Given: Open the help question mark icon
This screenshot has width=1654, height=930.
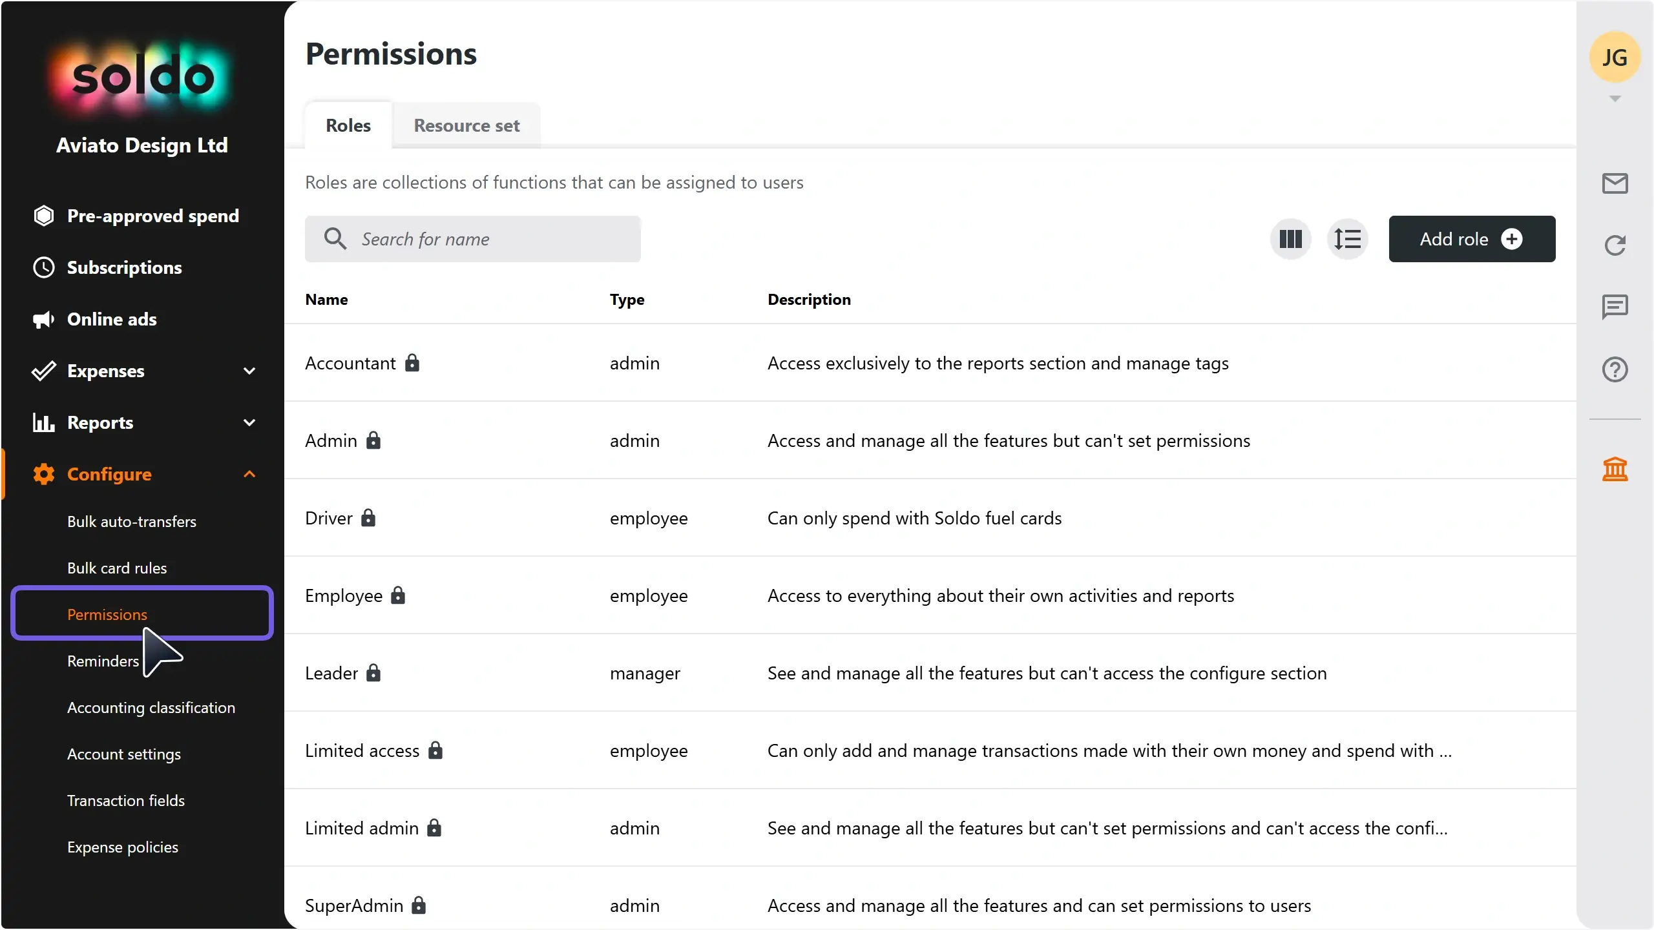Looking at the screenshot, I should [1615, 369].
